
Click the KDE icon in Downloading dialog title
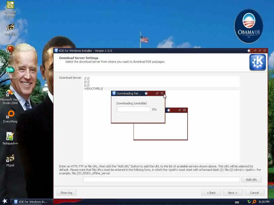click(114, 93)
